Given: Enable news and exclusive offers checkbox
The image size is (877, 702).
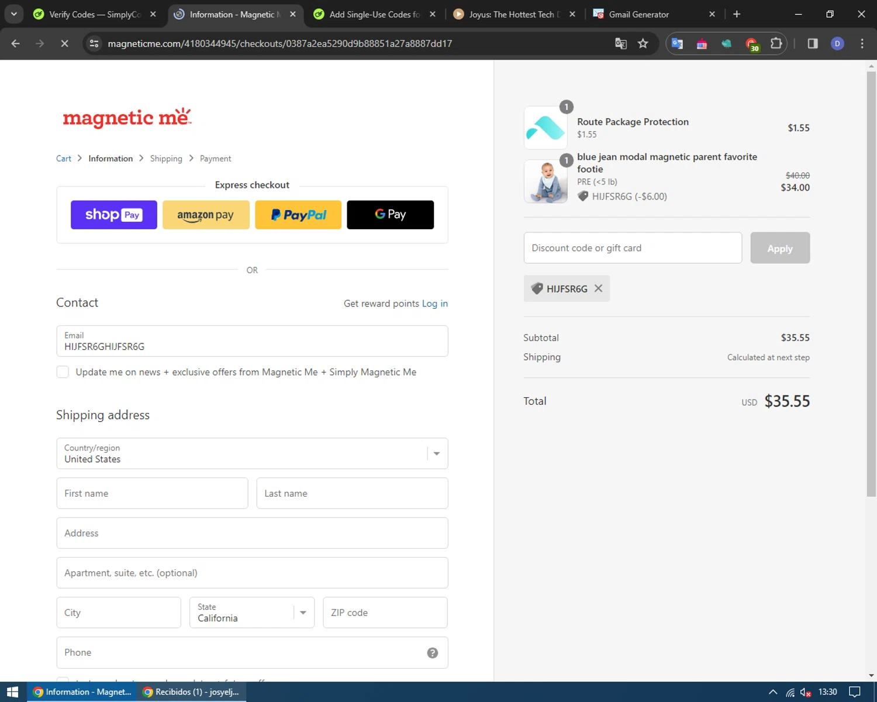Looking at the screenshot, I should click(63, 372).
